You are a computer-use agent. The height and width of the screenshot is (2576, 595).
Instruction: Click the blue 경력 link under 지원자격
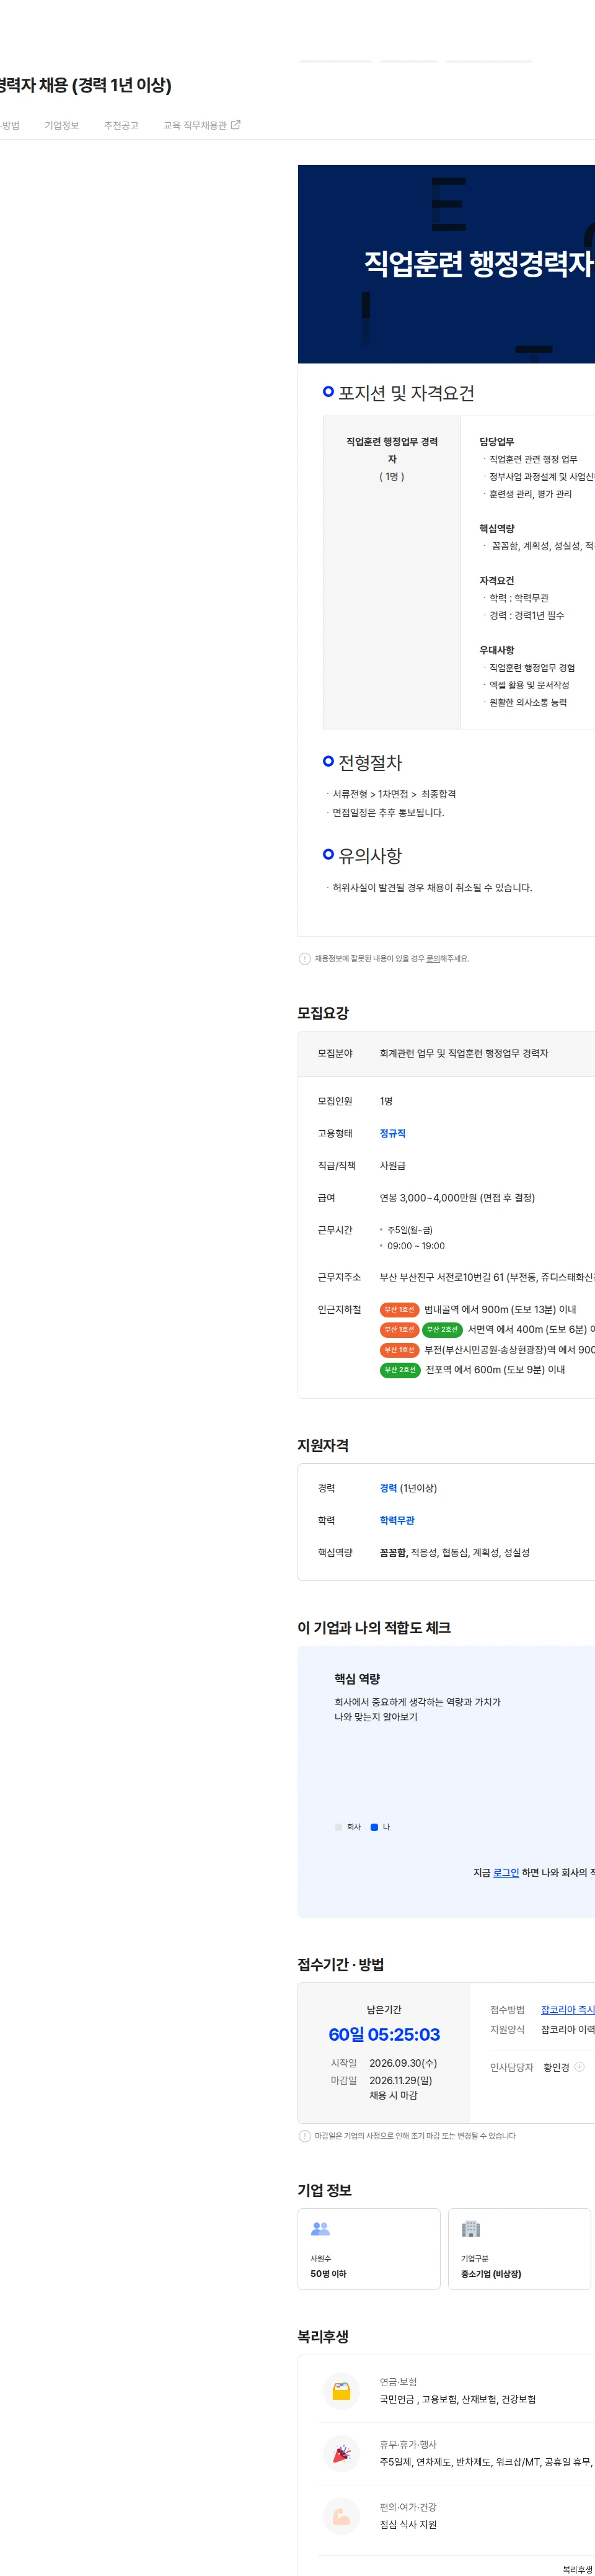point(388,1488)
